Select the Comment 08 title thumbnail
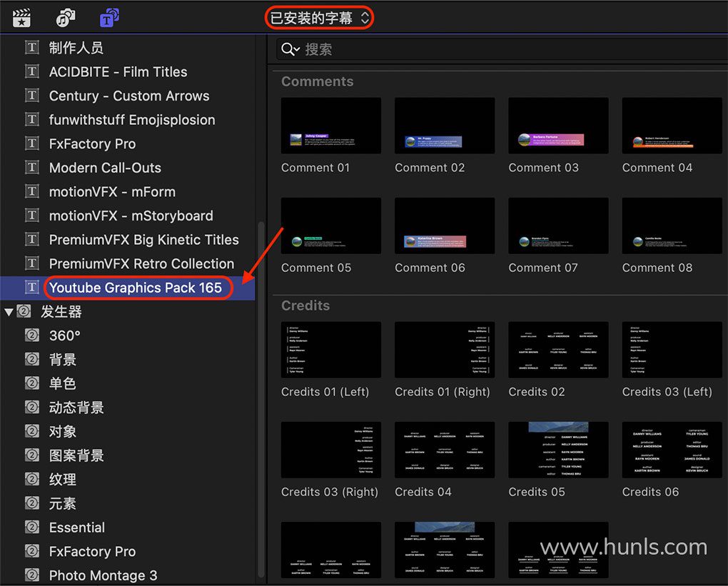 pyautogui.click(x=672, y=226)
